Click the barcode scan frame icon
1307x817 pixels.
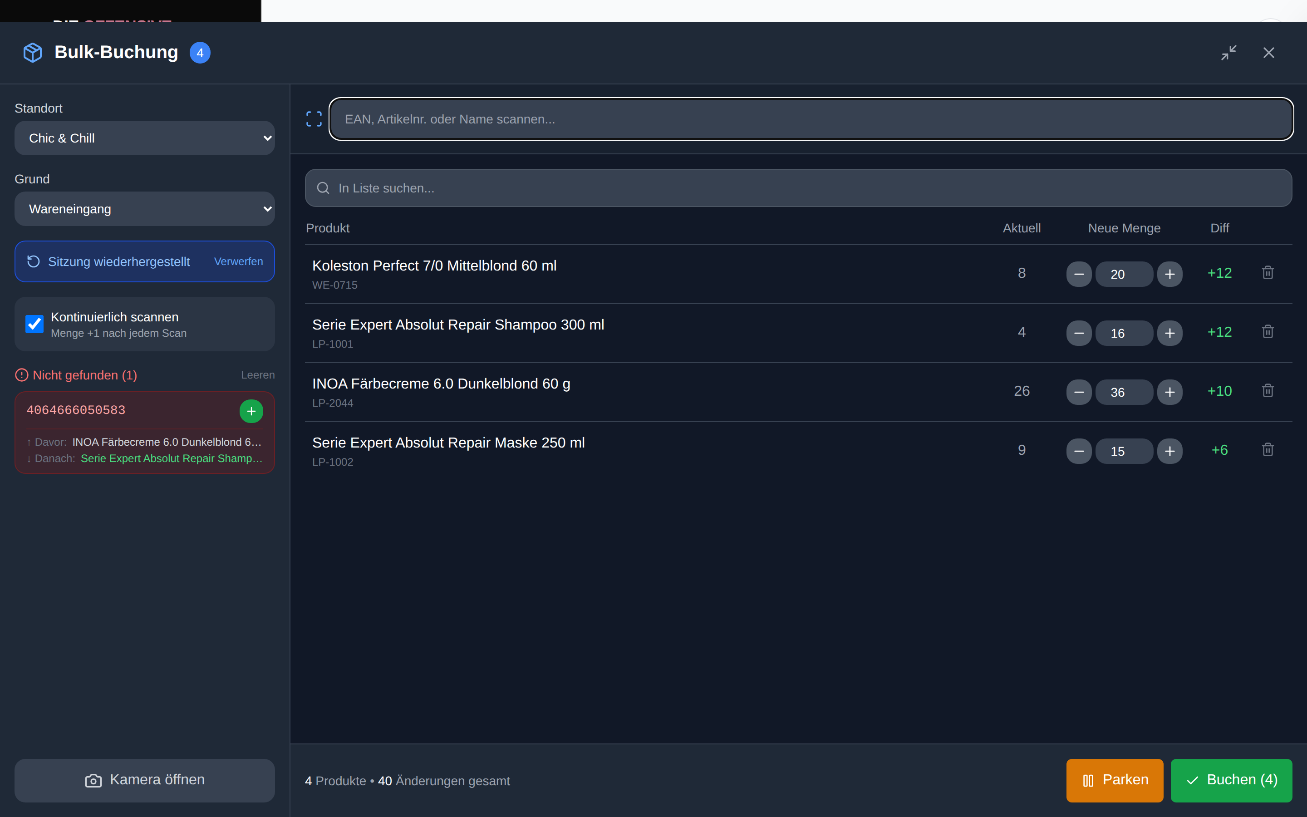click(314, 119)
